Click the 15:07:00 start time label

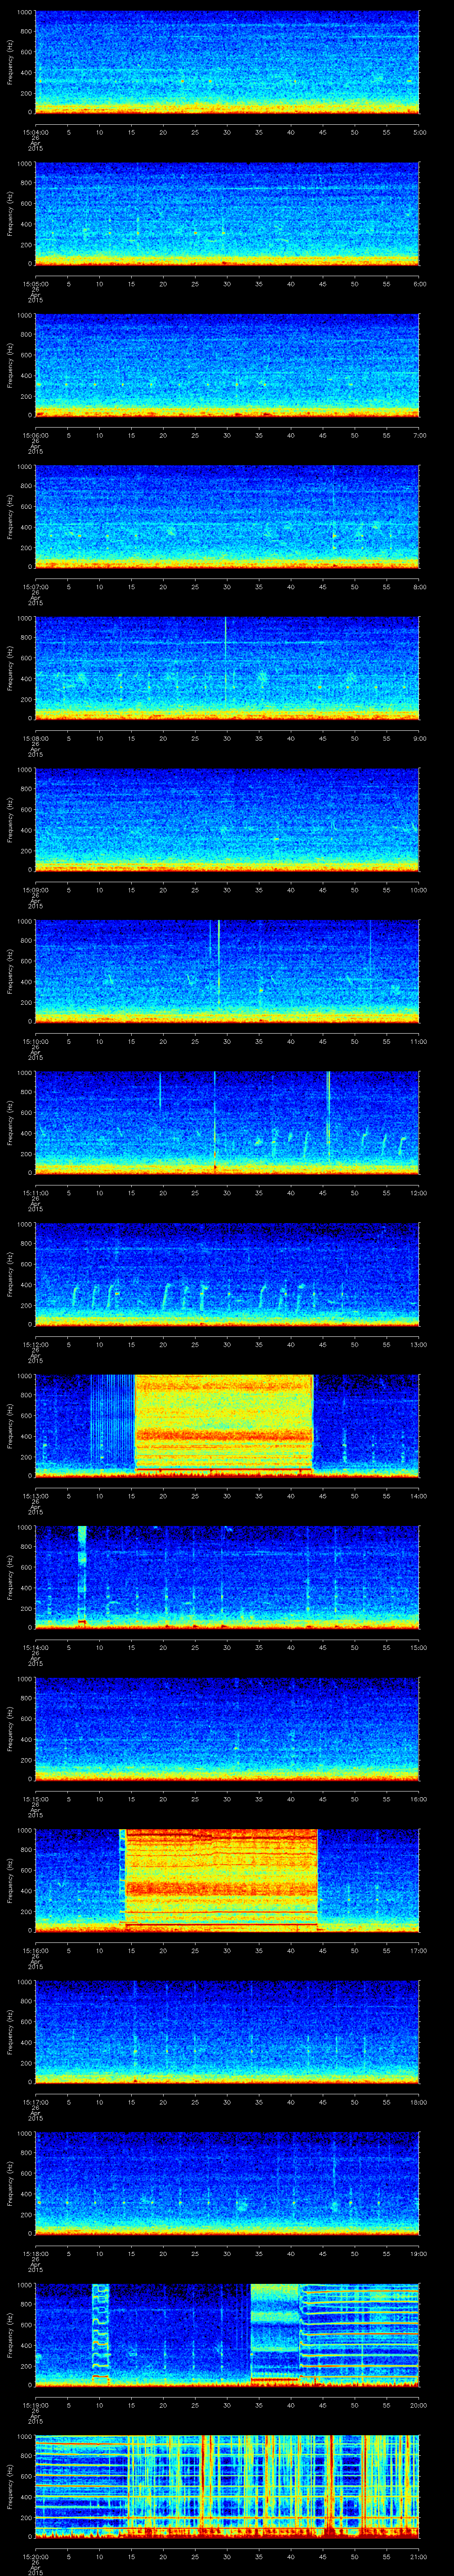[35, 587]
